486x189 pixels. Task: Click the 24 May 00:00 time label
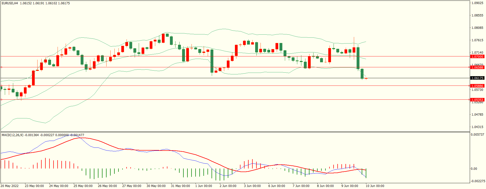click(x=59, y=186)
